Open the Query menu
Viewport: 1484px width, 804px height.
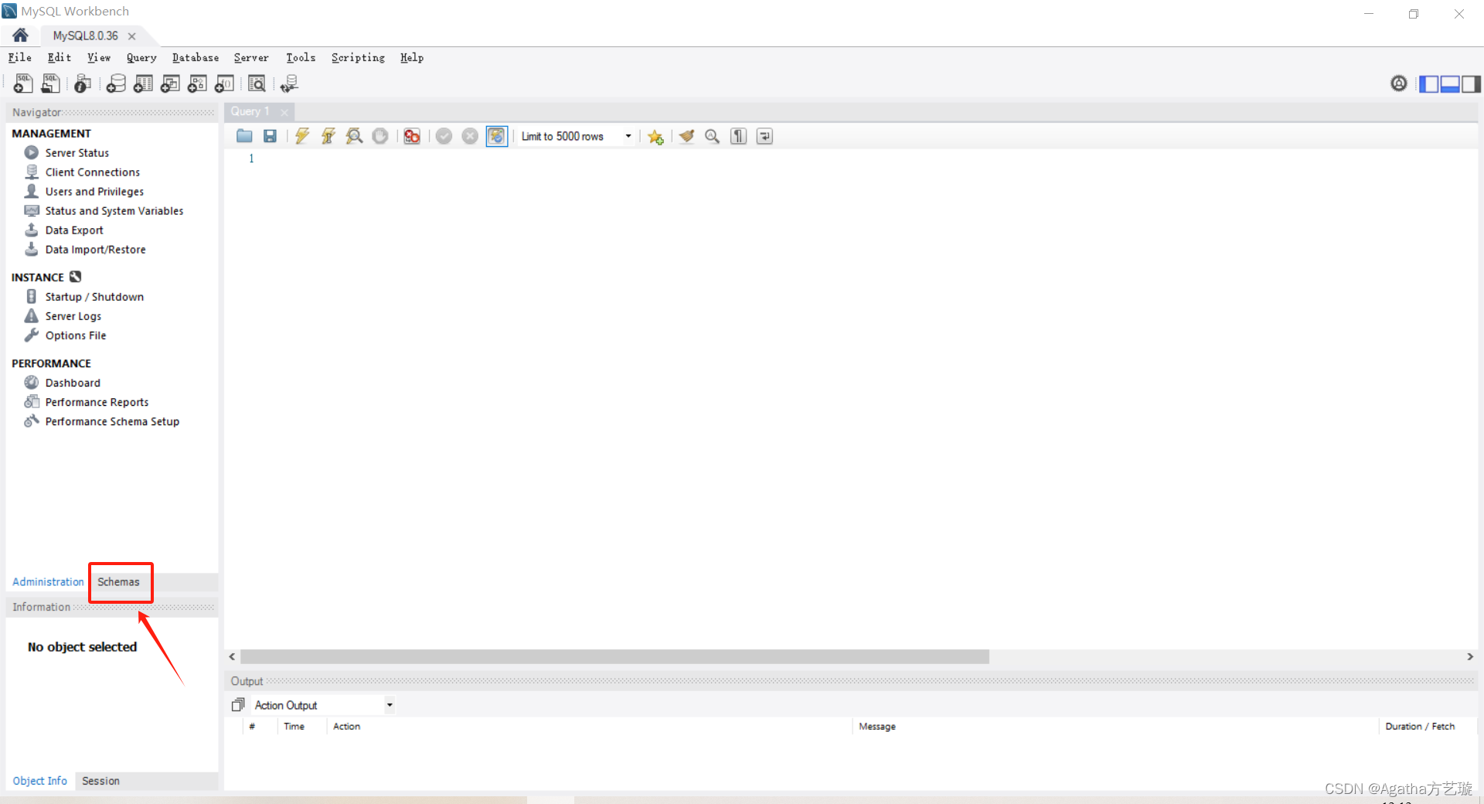[141, 57]
